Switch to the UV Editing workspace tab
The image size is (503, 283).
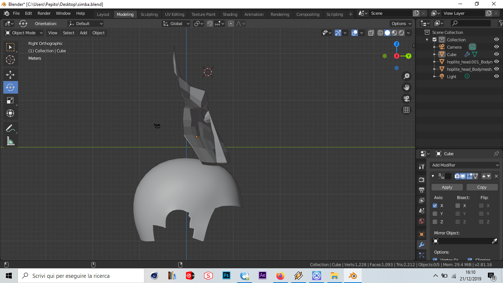tap(175, 14)
